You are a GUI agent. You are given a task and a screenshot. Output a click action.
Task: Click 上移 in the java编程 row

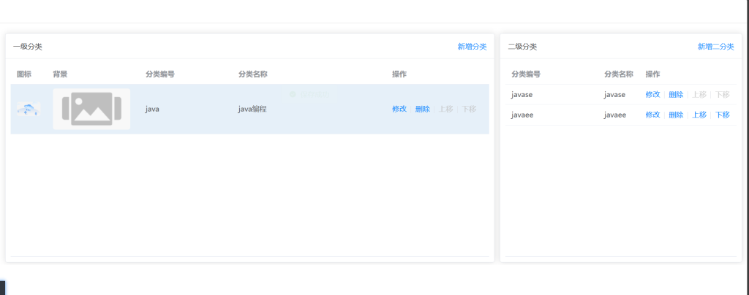tap(446, 109)
